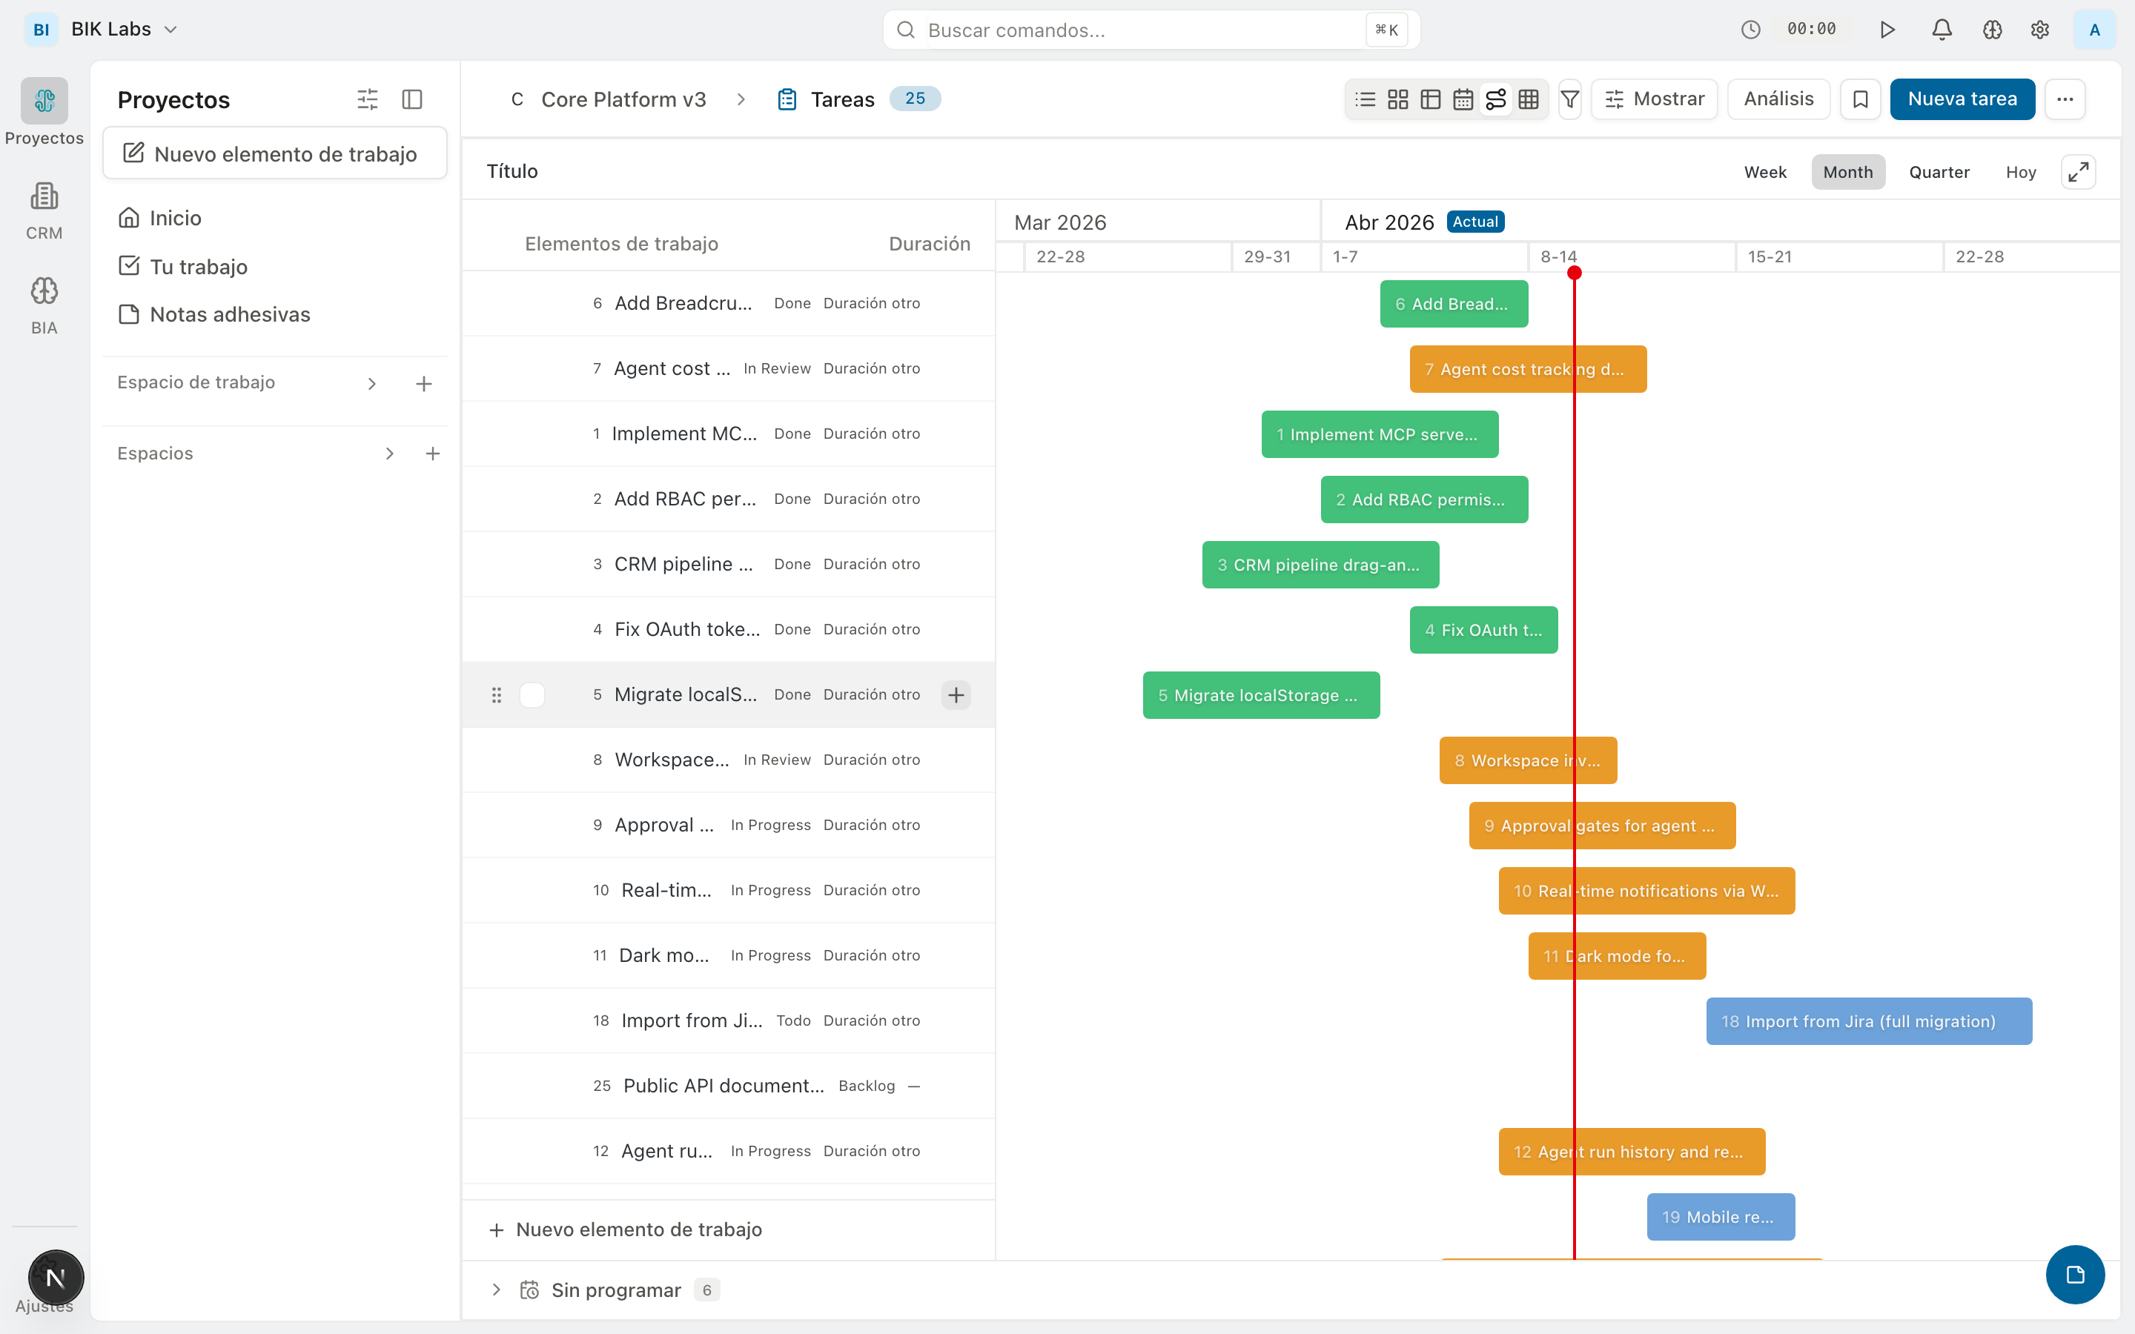Toggle fullscreen mode for the timeline
The image size is (2135, 1334).
pos(2079,171)
